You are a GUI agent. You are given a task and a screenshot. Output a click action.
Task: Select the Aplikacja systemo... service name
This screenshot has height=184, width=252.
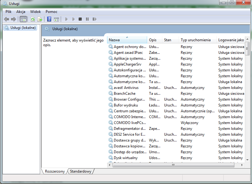130,58
